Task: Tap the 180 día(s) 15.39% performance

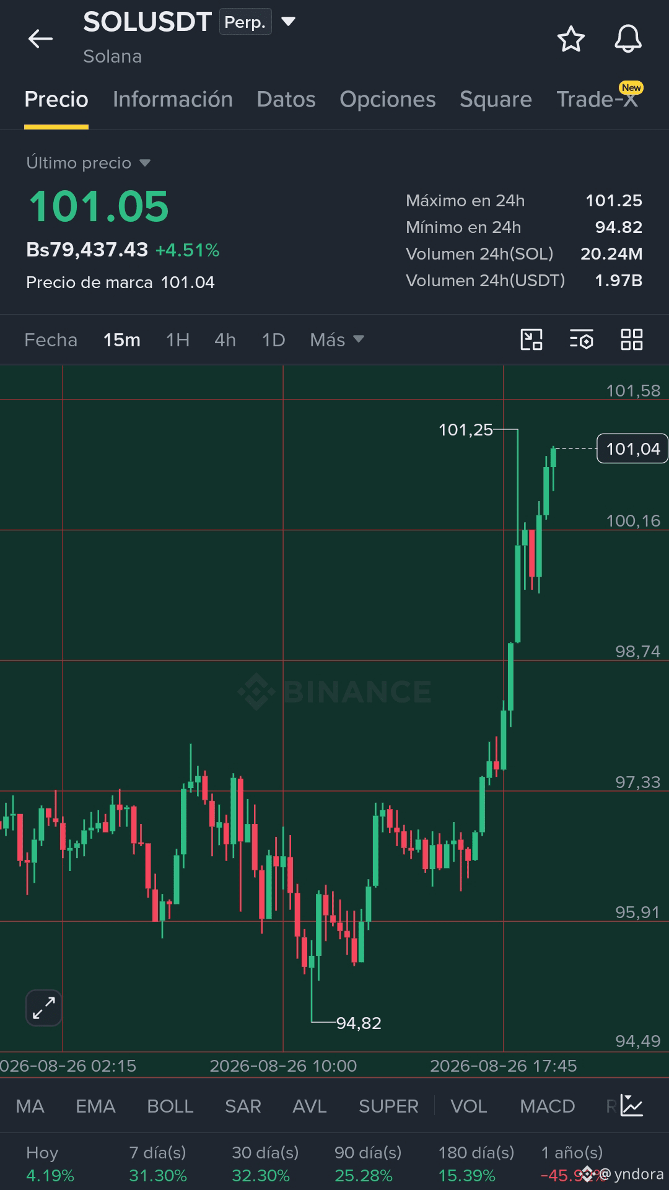Action: 476,1164
